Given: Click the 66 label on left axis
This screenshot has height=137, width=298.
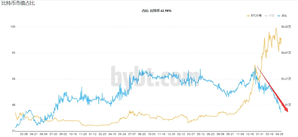Looking at the screenshot, I should 14,79.
